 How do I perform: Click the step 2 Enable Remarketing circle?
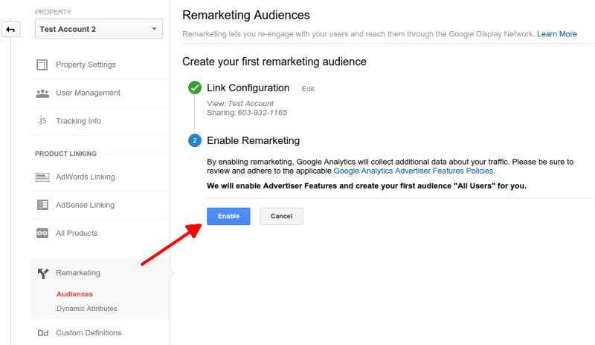195,140
